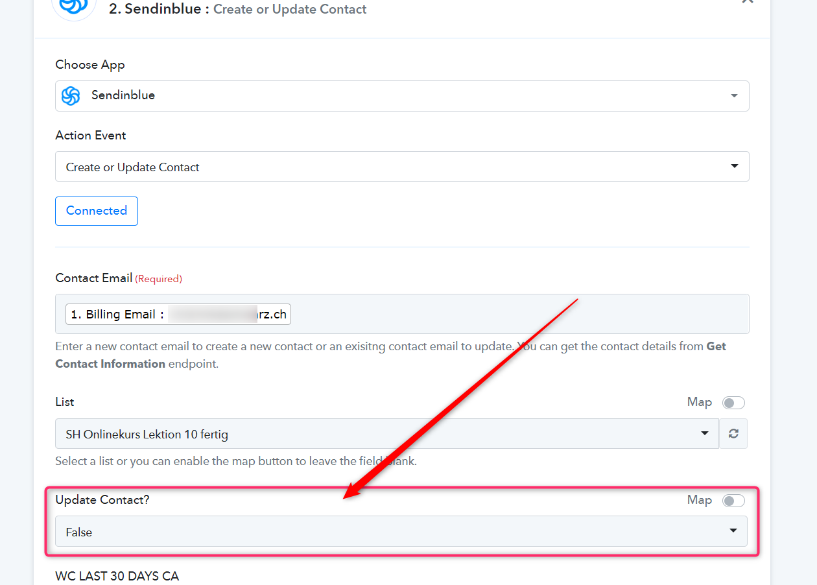Click the SH Onlinekurs Lektion 10 fertig selection
Viewport: 817px width, 585px height.
click(x=147, y=434)
